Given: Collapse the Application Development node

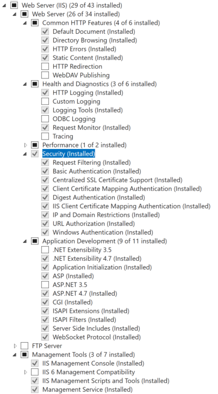Looking at the screenshot, I should (25, 241).
